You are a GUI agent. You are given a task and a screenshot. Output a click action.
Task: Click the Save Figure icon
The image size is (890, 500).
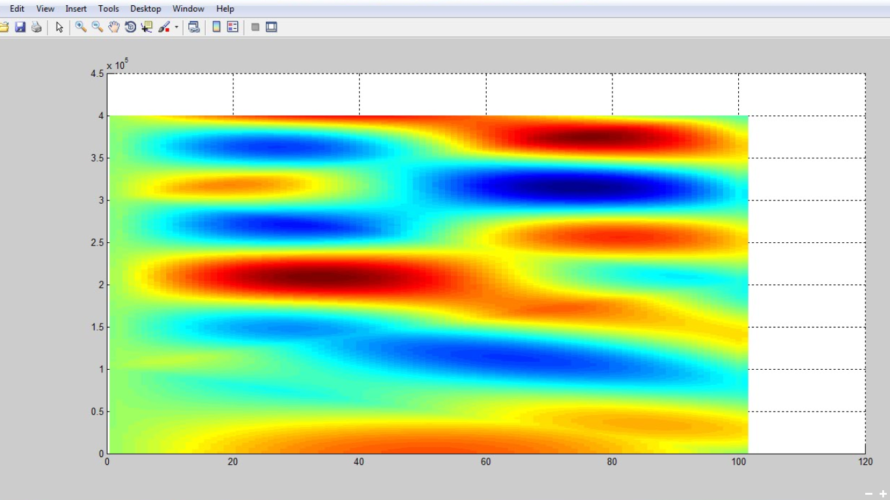(x=20, y=27)
